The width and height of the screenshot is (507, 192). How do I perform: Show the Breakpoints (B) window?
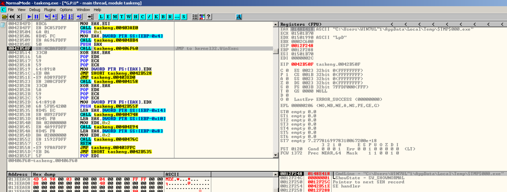tap(163, 17)
